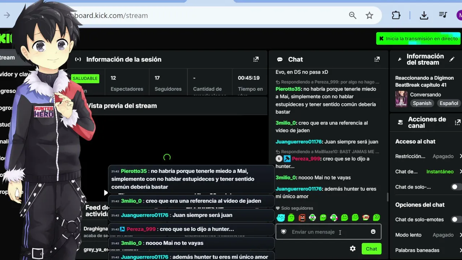Screen dimensions: 462x260
Task: Select the Stream item in the left sidebar
Action: click(8, 57)
